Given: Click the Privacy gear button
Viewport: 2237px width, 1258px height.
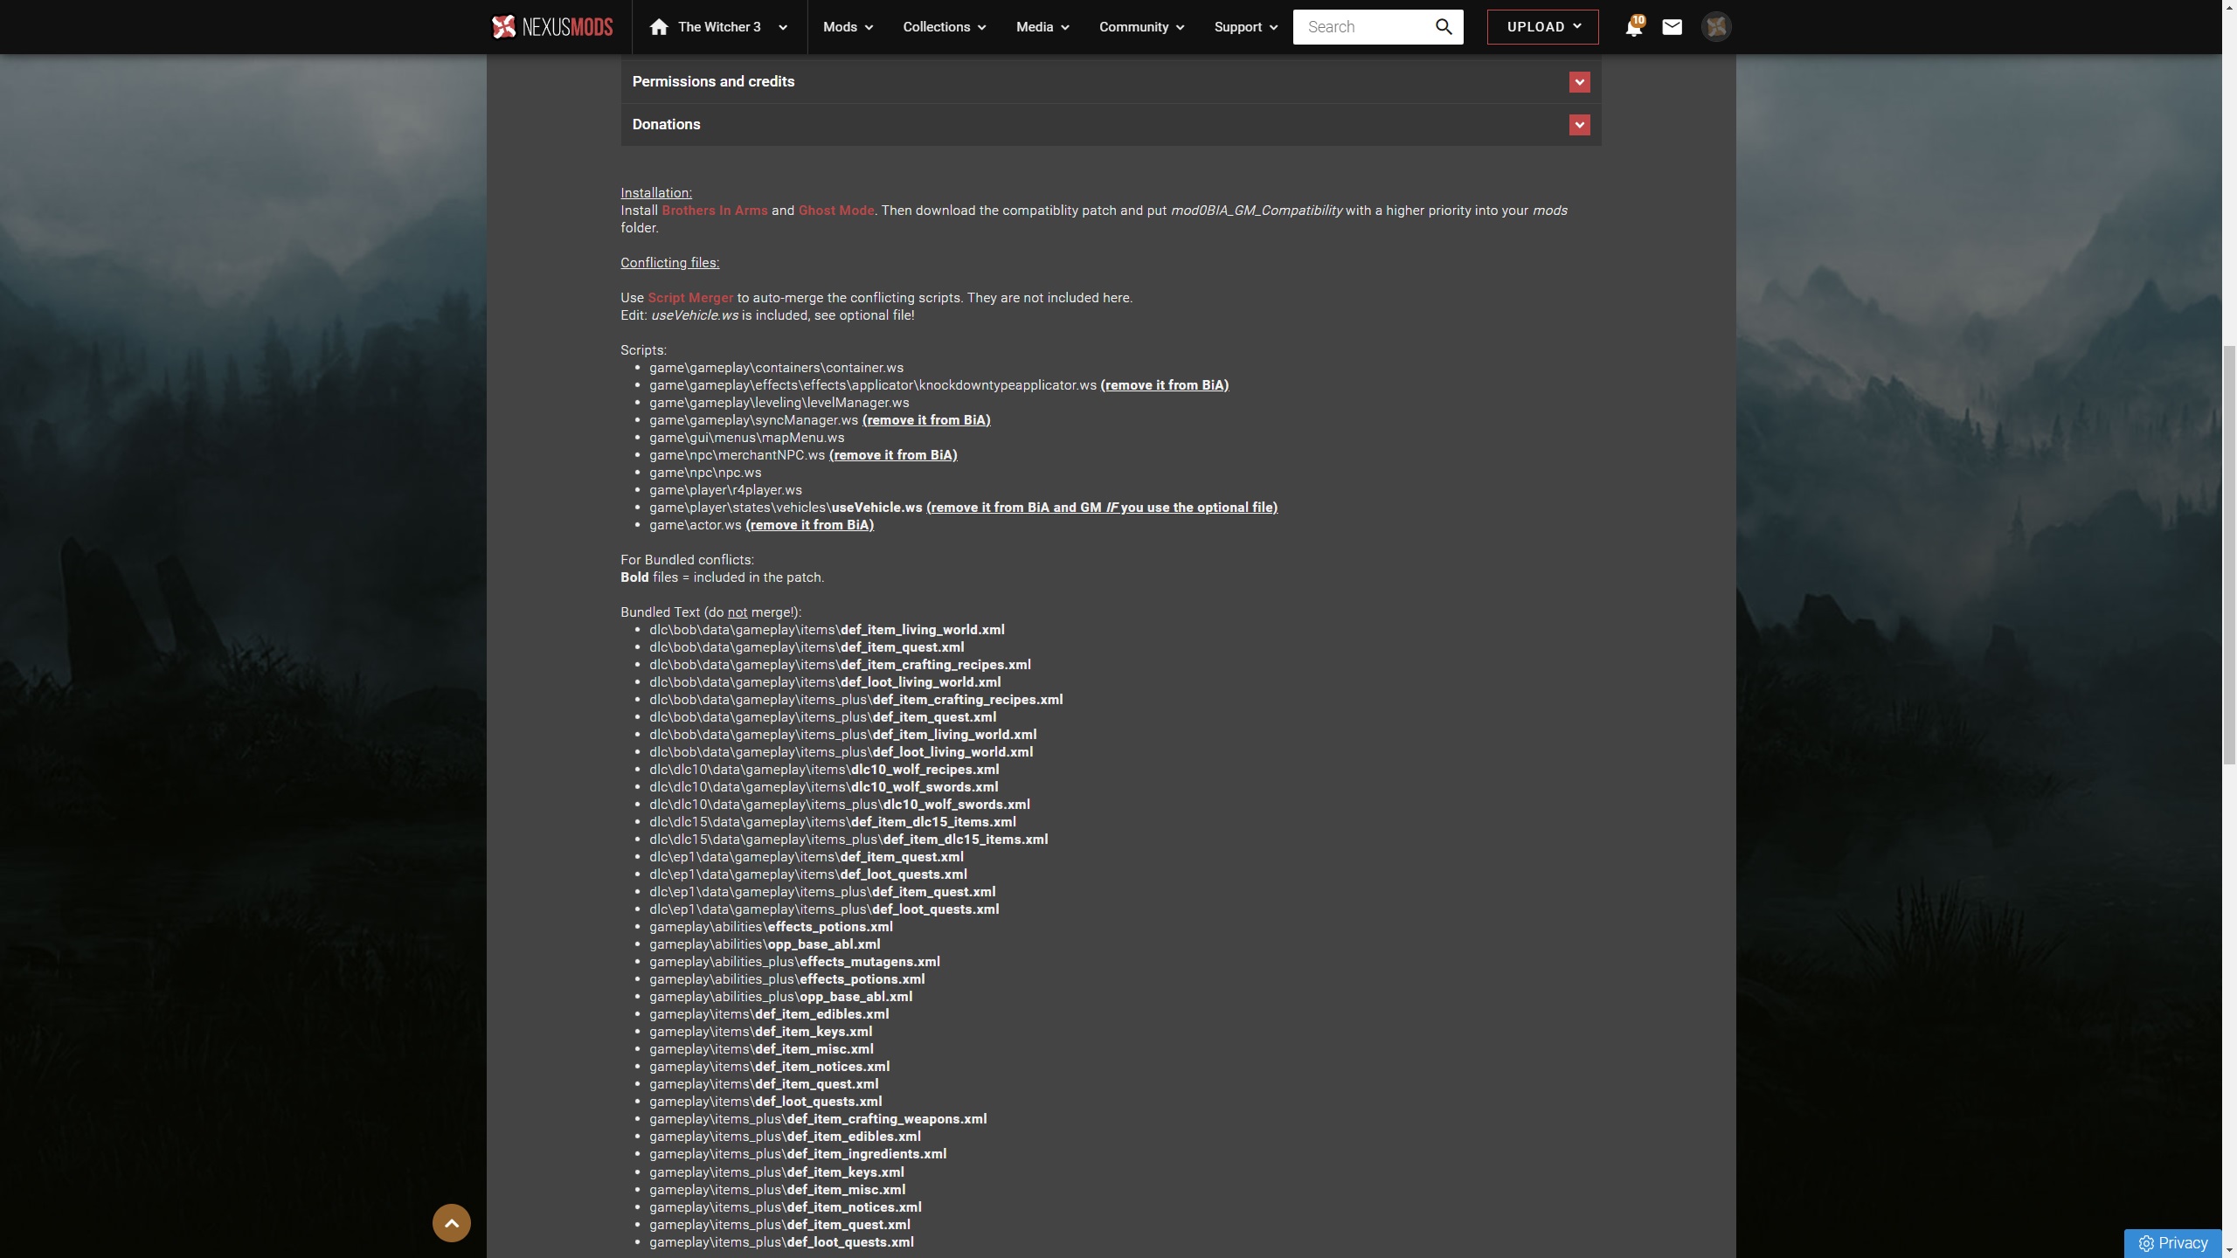Looking at the screenshot, I should click(x=2172, y=1243).
